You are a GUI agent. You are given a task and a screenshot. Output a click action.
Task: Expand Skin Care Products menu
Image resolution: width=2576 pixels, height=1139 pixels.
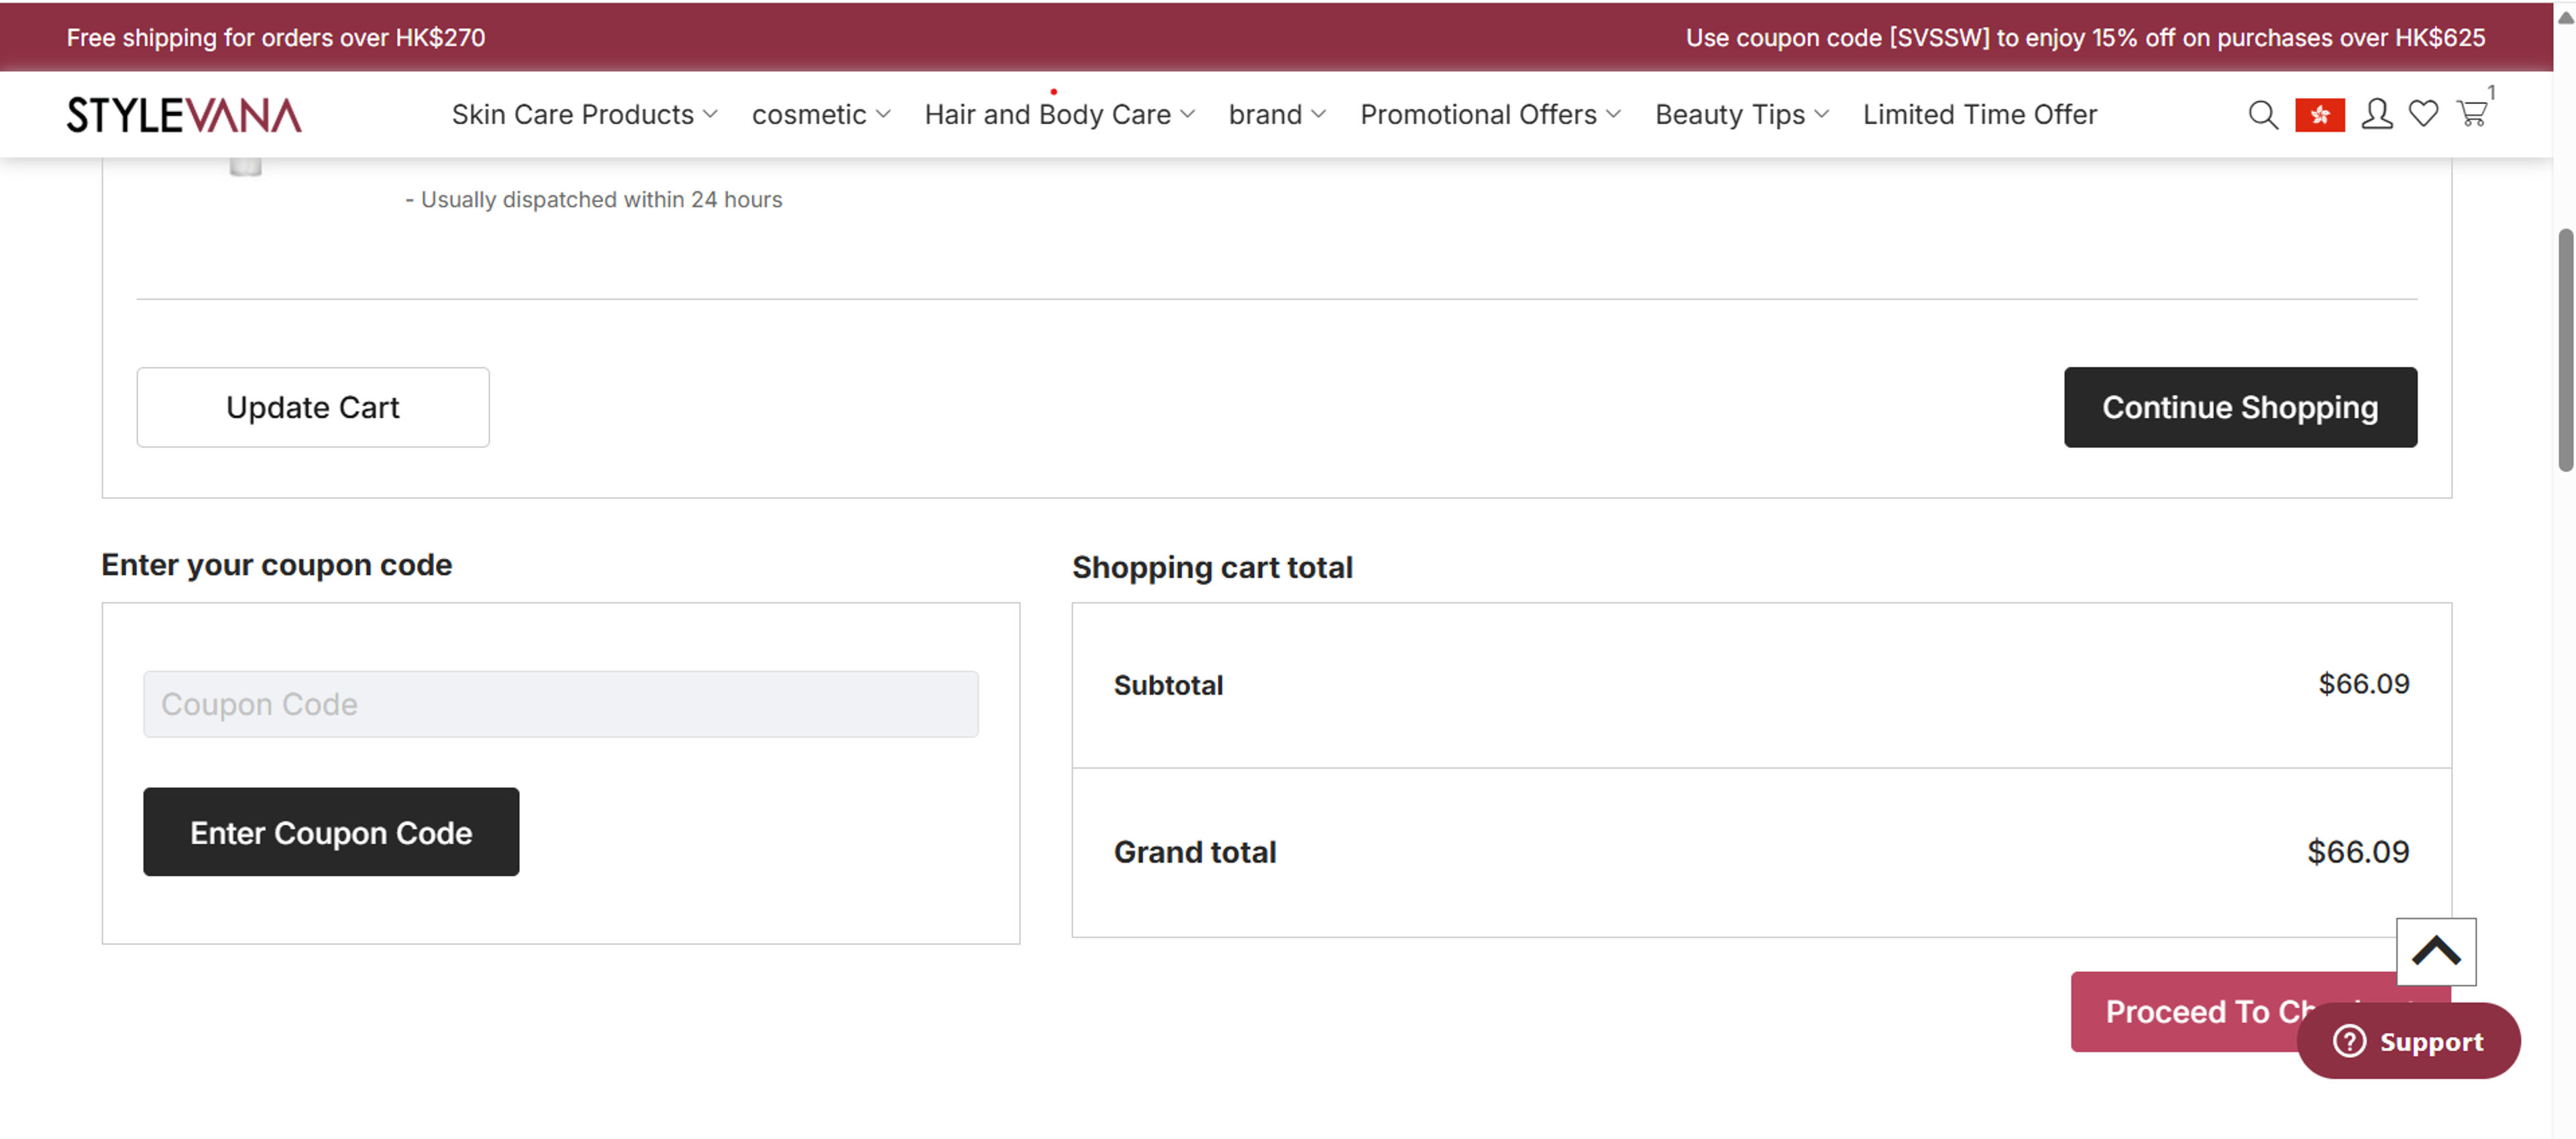pyautogui.click(x=585, y=115)
